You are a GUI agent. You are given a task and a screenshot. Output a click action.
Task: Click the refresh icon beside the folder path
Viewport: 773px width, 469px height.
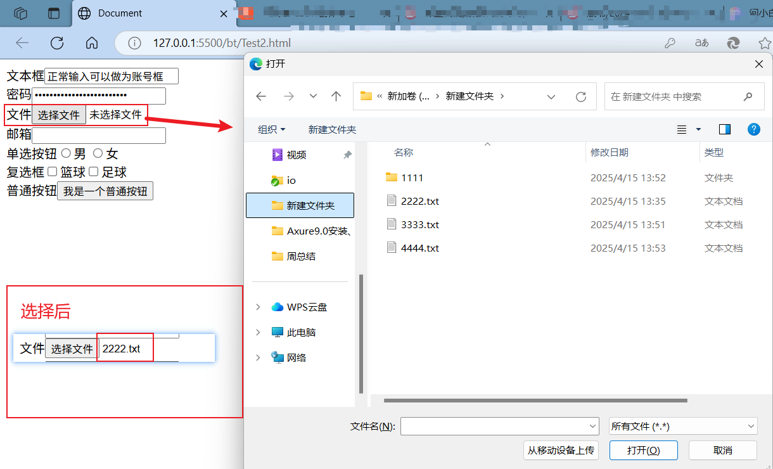click(581, 96)
